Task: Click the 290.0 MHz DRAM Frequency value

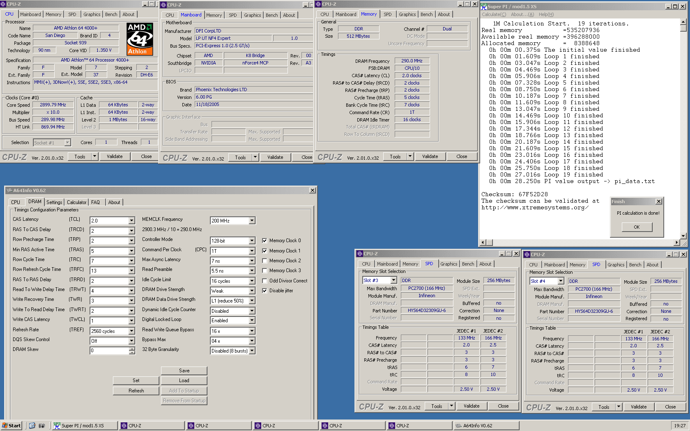Action: click(x=412, y=61)
